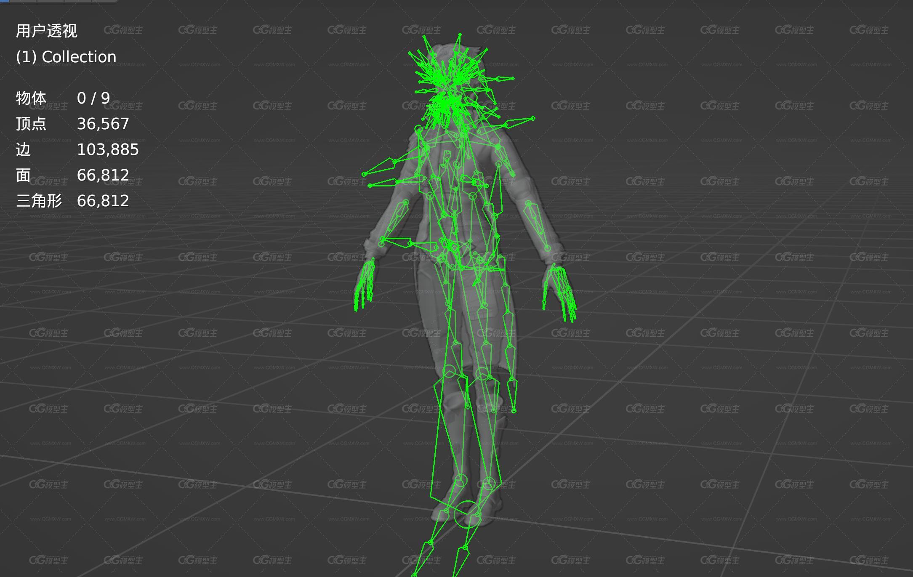Click the 物体 count 0 / 9
This screenshot has height=577, width=913.
[93, 98]
